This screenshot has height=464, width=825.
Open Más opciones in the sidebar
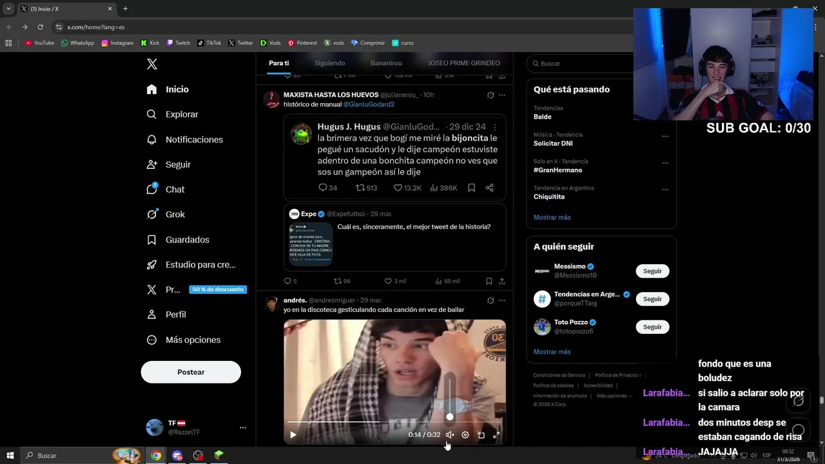click(184, 340)
